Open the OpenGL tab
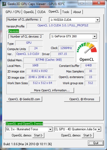The image size is (107, 150). click(x=29, y=12)
